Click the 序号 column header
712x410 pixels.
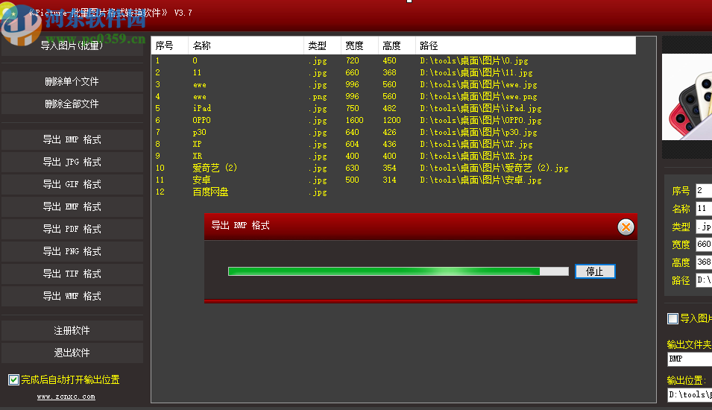[x=170, y=45]
